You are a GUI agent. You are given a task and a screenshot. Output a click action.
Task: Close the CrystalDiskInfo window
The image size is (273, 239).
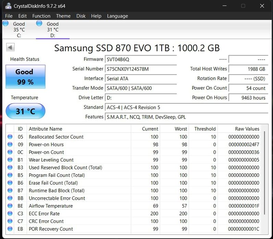(262, 6)
